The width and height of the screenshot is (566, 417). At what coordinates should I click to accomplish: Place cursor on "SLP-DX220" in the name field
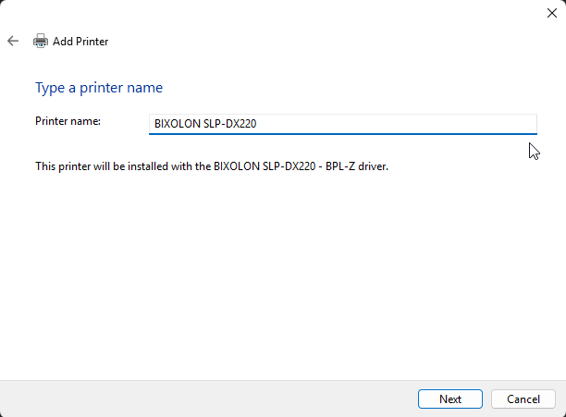[230, 124]
